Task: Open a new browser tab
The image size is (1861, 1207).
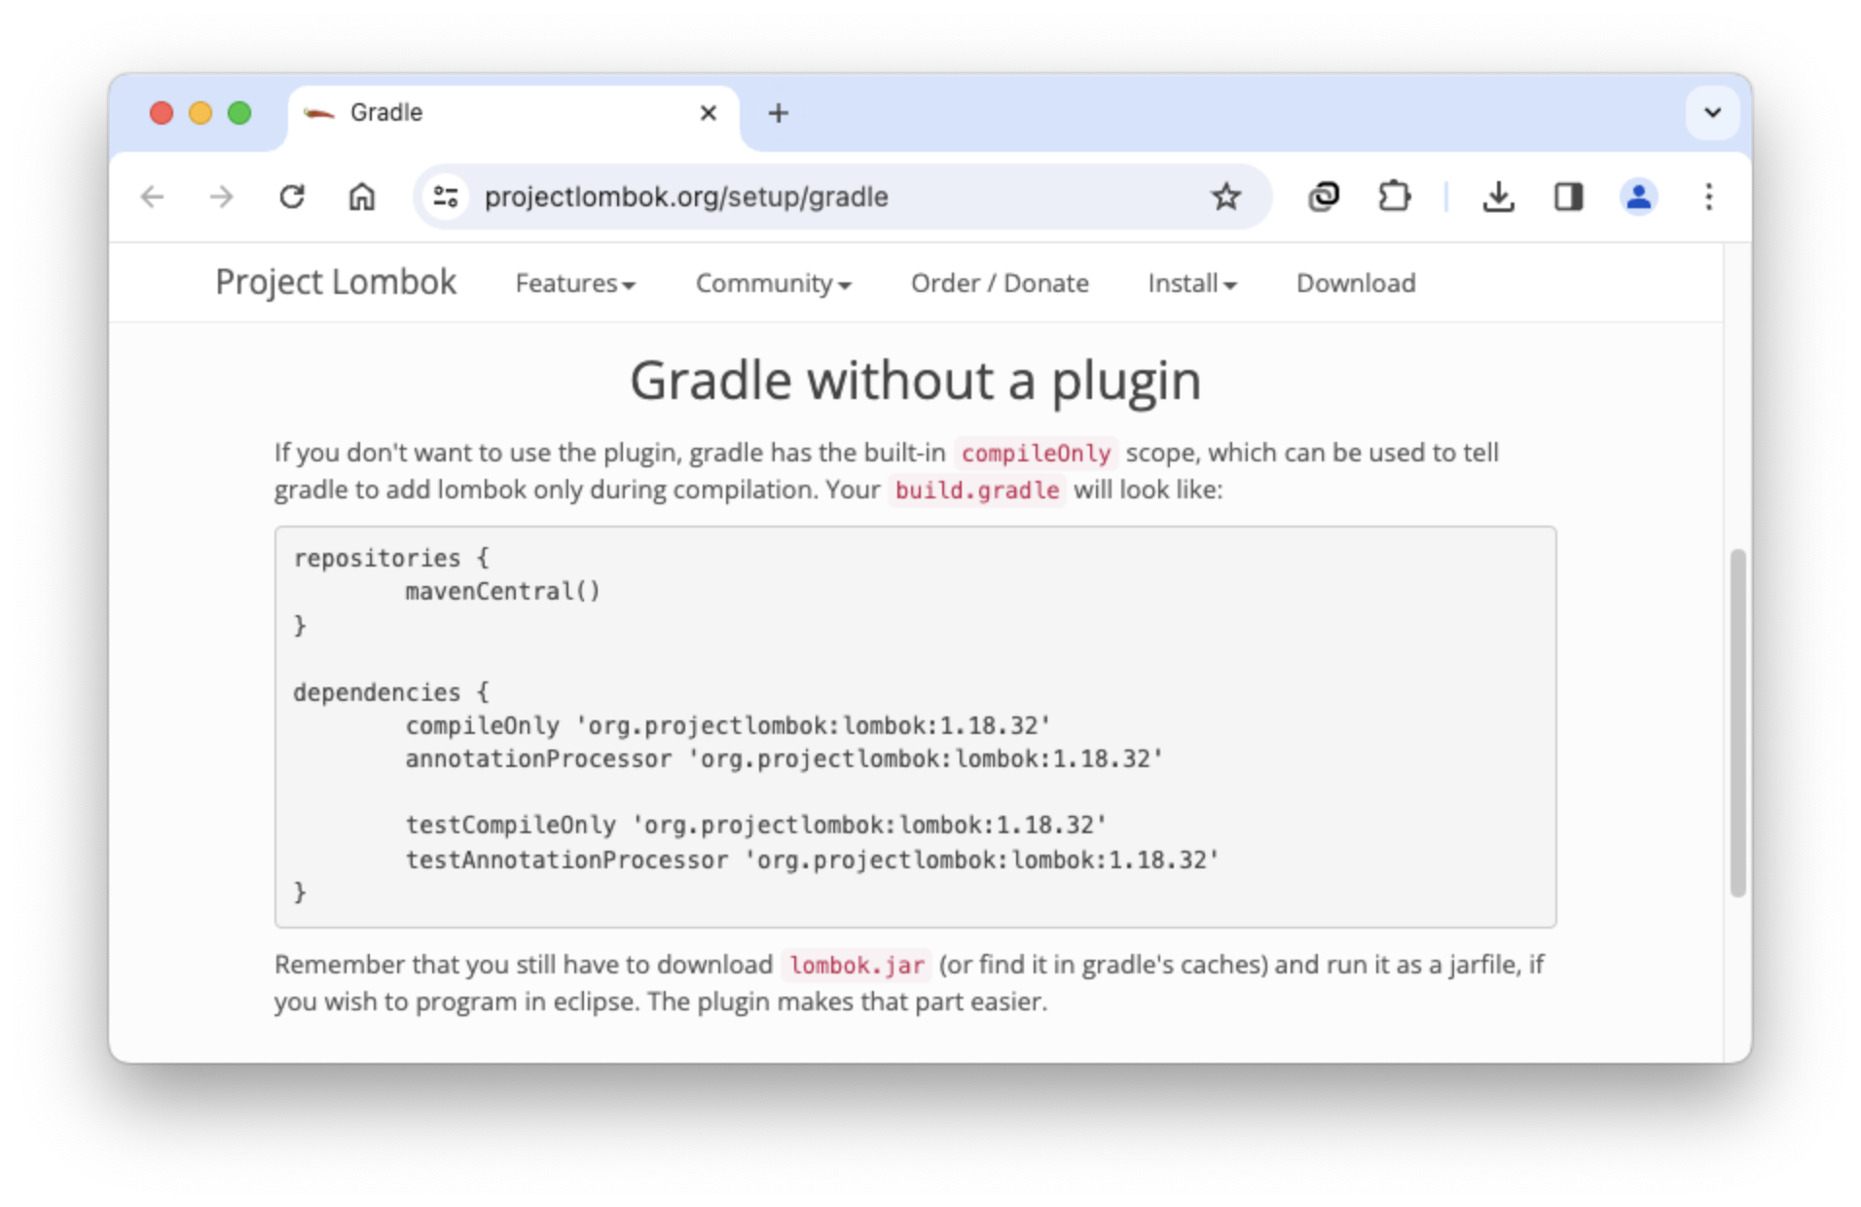Action: 779,113
